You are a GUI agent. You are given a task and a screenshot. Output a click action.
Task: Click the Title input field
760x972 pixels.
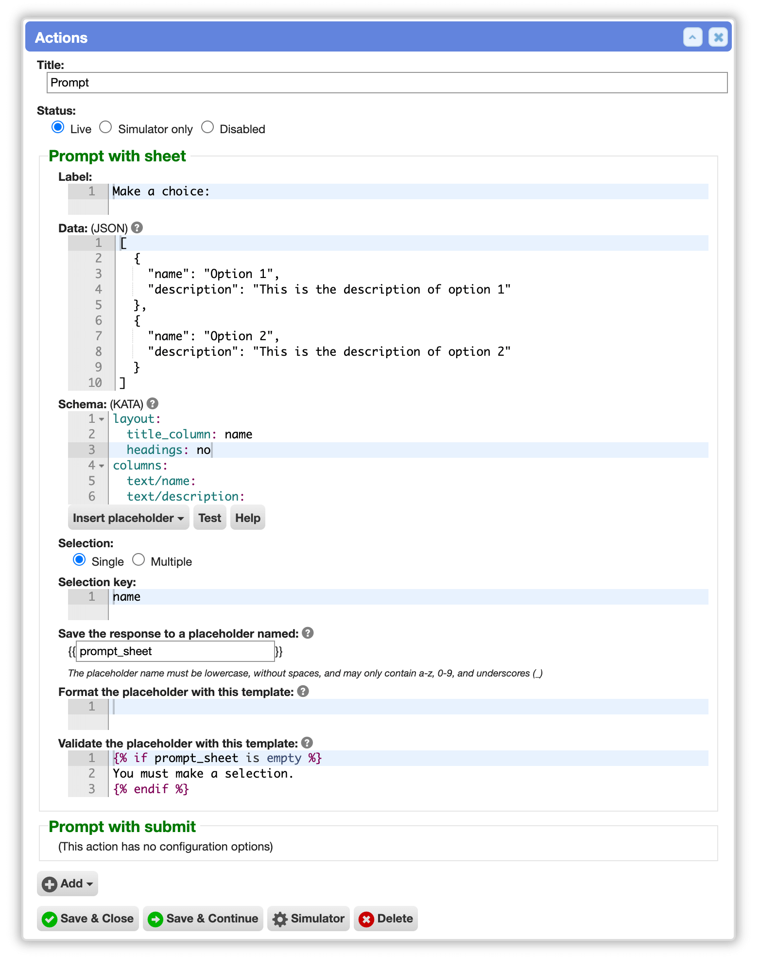[x=387, y=83]
